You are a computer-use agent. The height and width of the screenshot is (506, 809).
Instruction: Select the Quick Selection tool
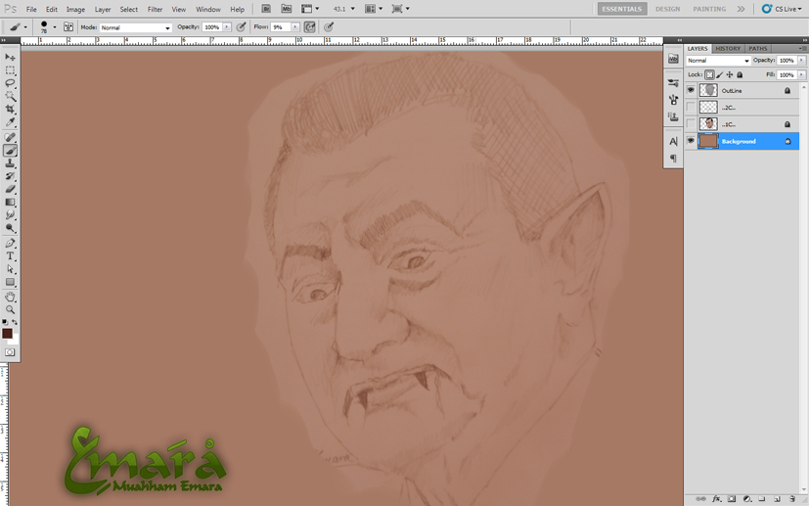(x=10, y=96)
